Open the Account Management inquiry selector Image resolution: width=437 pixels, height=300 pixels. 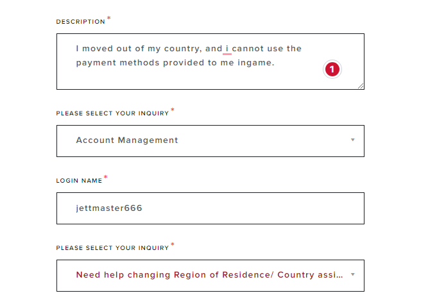[x=210, y=141]
